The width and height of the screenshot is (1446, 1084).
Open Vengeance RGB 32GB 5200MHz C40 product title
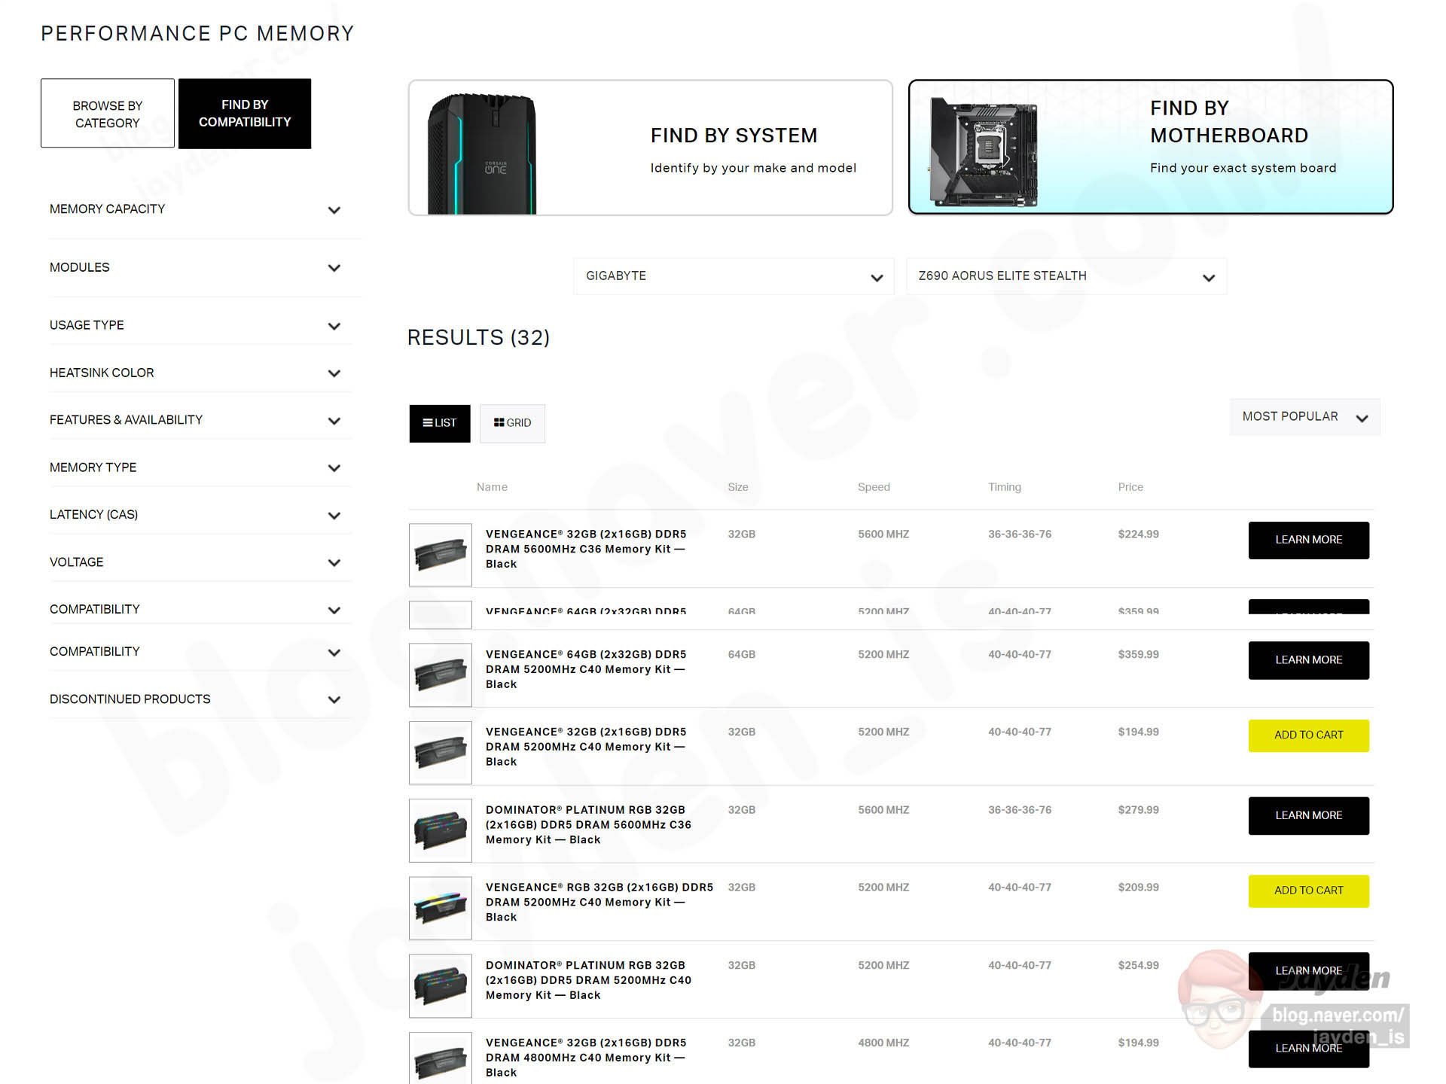(599, 903)
